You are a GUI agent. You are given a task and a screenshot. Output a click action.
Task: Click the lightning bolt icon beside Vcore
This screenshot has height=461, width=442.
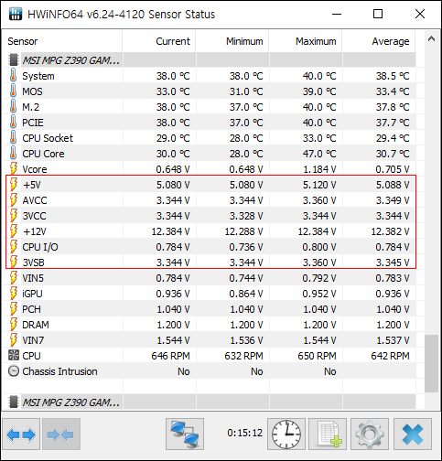click(x=14, y=168)
